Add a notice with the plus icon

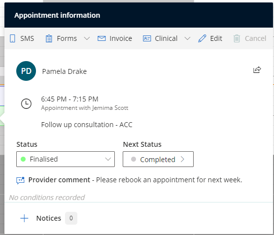pyautogui.click(x=24, y=218)
